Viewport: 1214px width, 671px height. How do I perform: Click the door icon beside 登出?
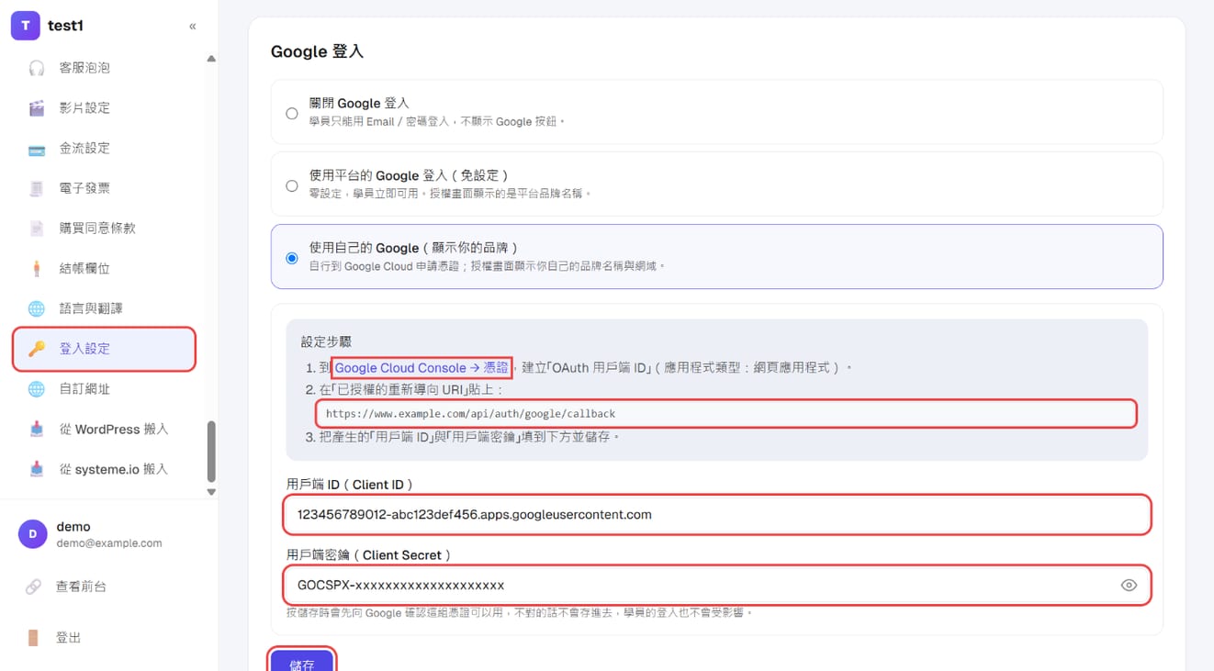tap(33, 638)
